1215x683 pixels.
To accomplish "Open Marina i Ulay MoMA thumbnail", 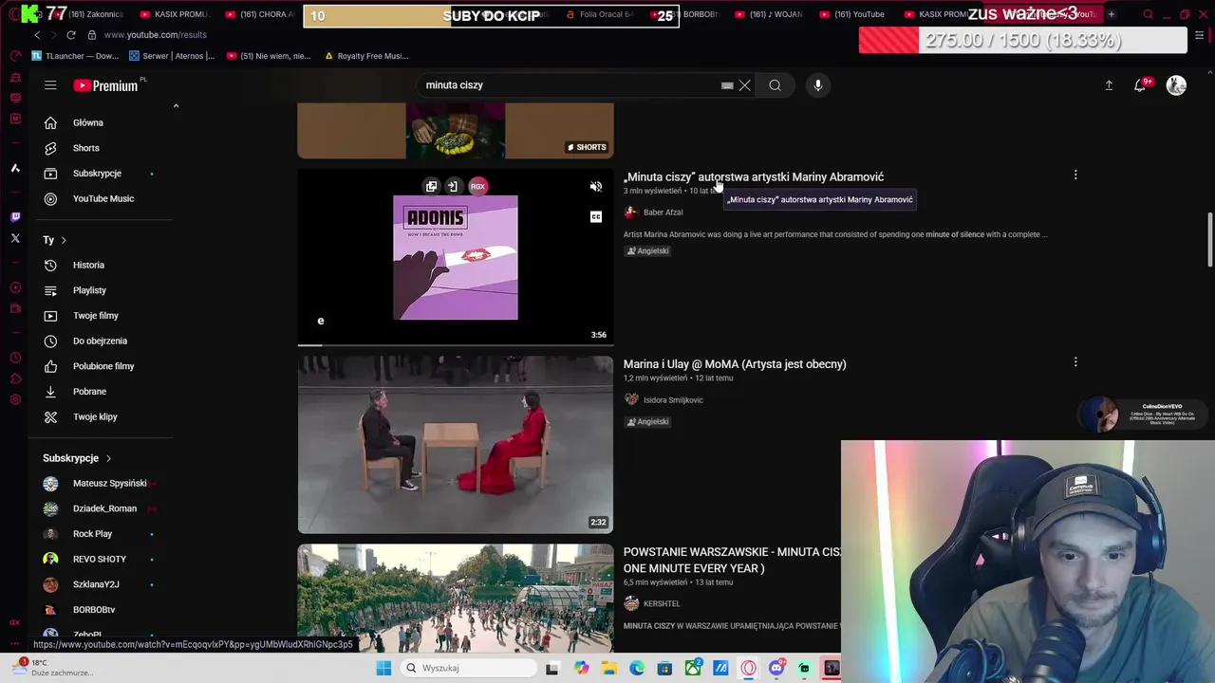I will coord(456,445).
